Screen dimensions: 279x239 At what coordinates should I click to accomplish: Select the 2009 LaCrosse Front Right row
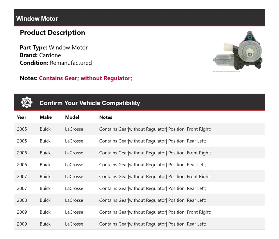pos(139,212)
